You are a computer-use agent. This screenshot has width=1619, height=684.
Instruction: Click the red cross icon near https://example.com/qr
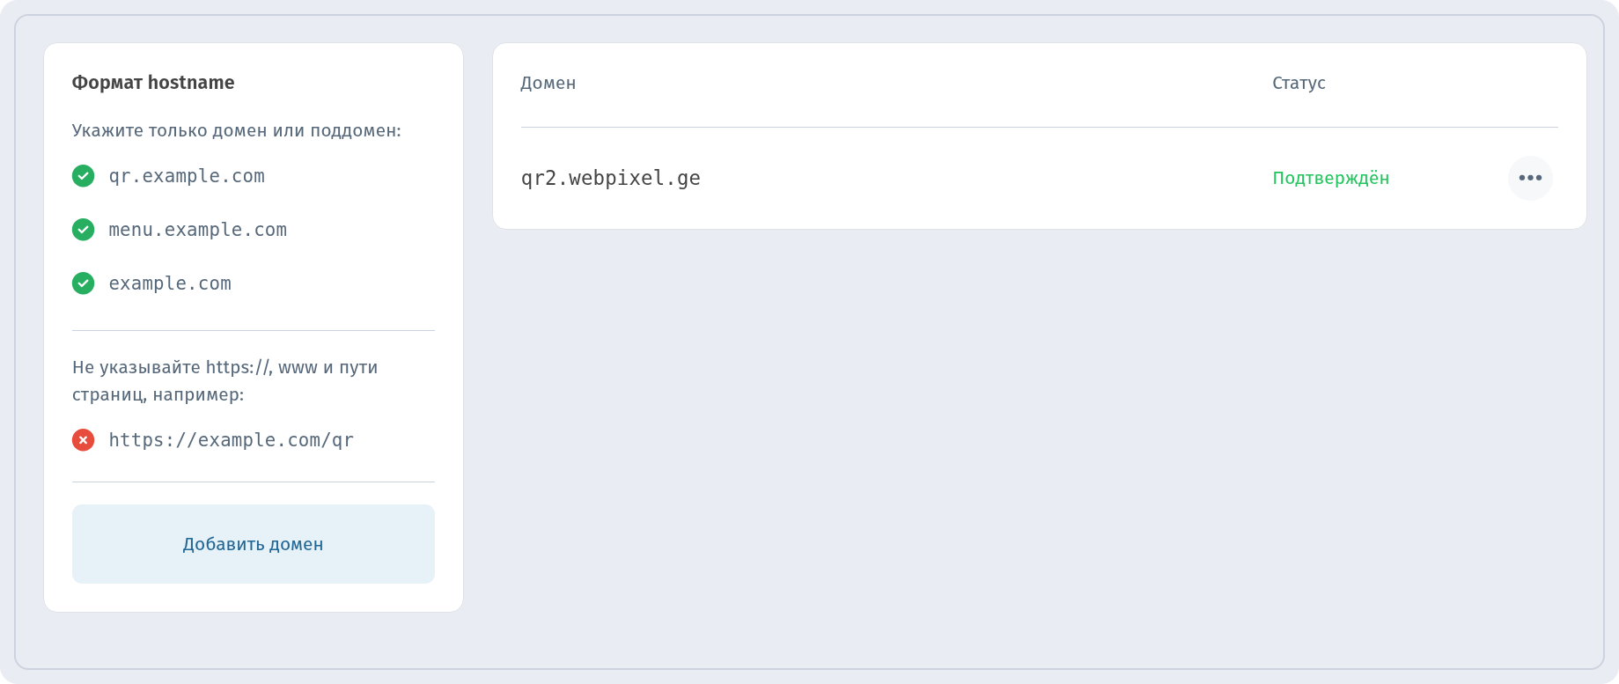pos(83,439)
